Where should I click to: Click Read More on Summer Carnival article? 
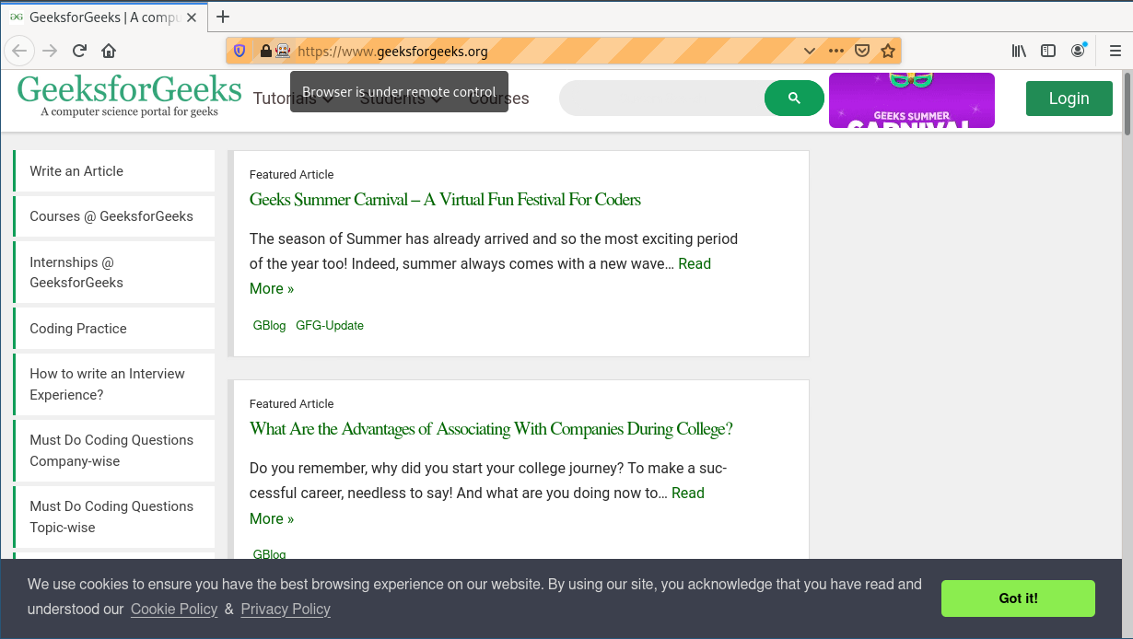coord(695,263)
